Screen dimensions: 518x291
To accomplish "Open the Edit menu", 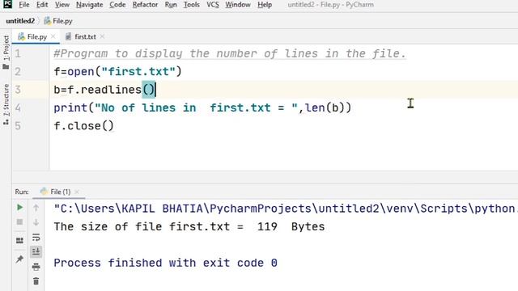I will (42, 5).
